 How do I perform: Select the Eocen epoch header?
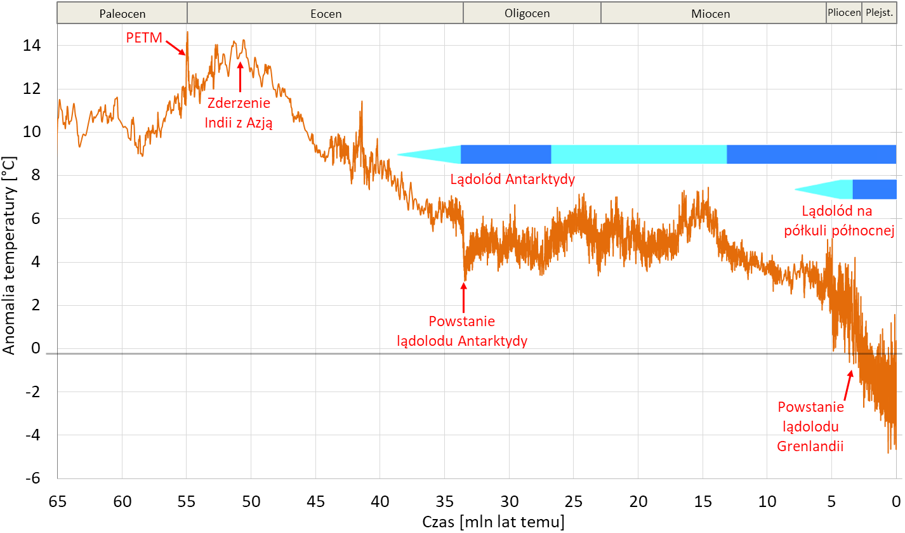click(326, 13)
